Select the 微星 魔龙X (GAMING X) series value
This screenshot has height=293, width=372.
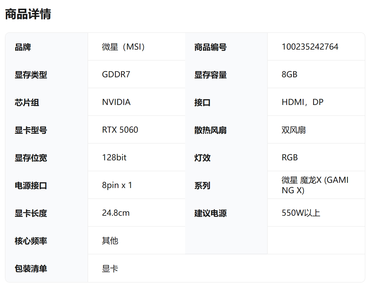coord(315,185)
